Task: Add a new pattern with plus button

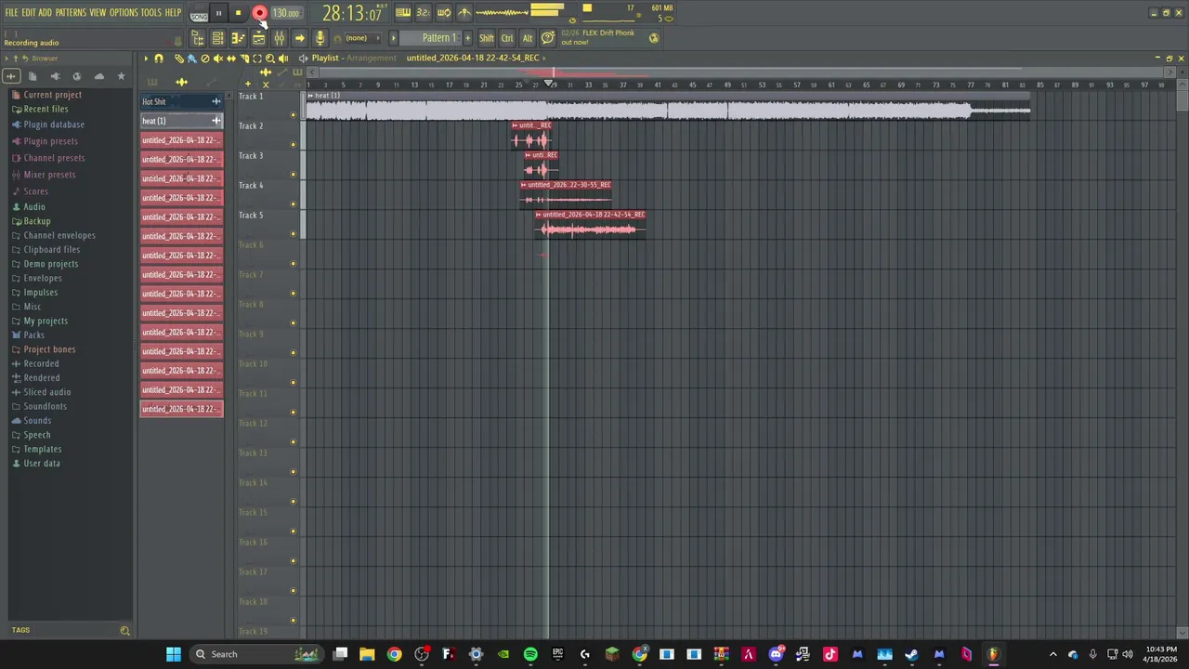Action: click(x=467, y=38)
